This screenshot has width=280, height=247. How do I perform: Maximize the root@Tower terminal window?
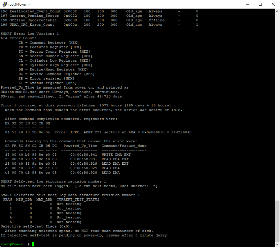click(261, 4)
